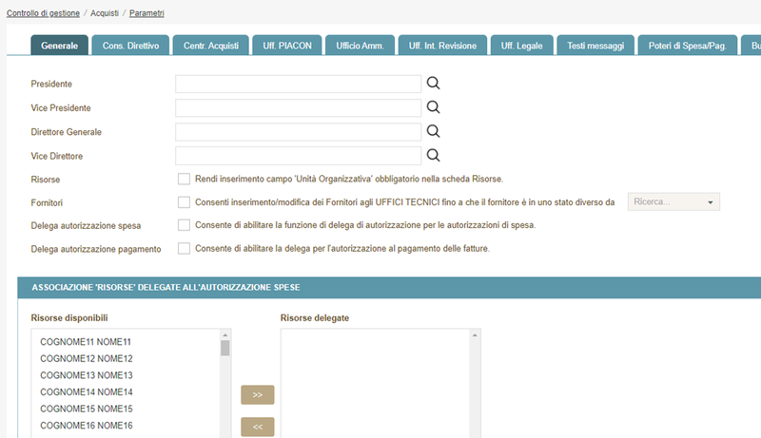Click the search icon next to Presidente
Screen dimensions: 761x438
(433, 84)
